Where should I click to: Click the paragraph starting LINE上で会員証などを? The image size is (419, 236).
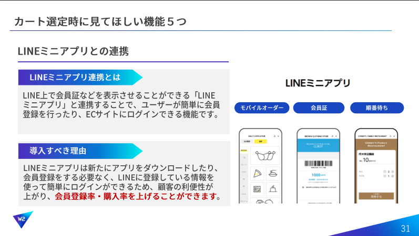point(121,105)
